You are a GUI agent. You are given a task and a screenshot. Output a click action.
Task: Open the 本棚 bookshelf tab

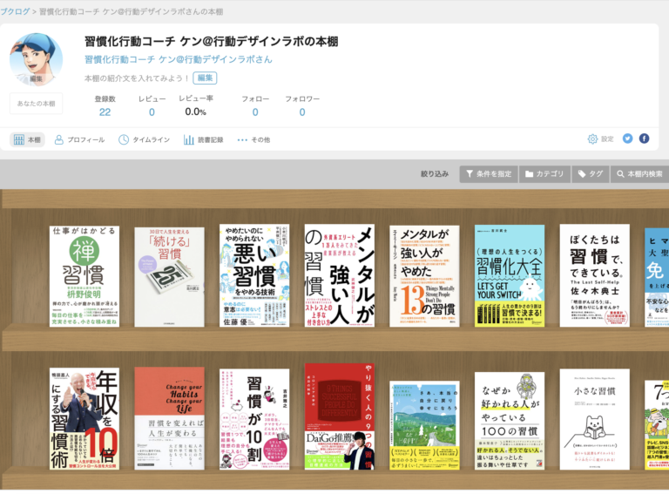point(27,139)
